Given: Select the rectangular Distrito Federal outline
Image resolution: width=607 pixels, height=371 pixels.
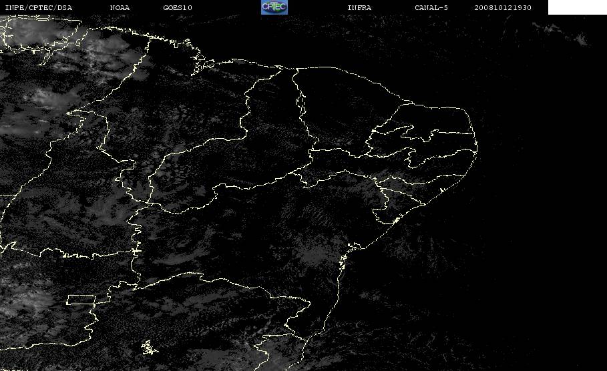Looking at the screenshot, I should coord(81,300).
